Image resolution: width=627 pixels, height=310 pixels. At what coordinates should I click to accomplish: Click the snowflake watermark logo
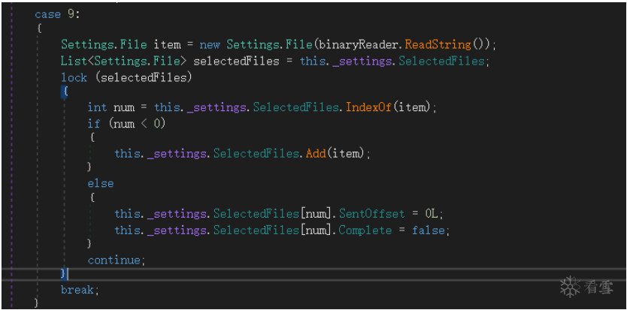tap(570, 286)
